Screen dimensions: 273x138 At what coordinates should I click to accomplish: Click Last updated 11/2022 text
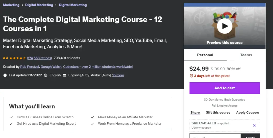pyautogui.click(x=25, y=75)
